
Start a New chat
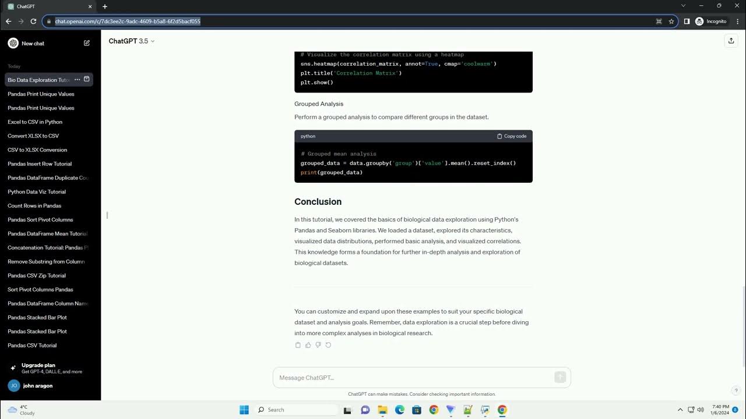tap(49, 43)
